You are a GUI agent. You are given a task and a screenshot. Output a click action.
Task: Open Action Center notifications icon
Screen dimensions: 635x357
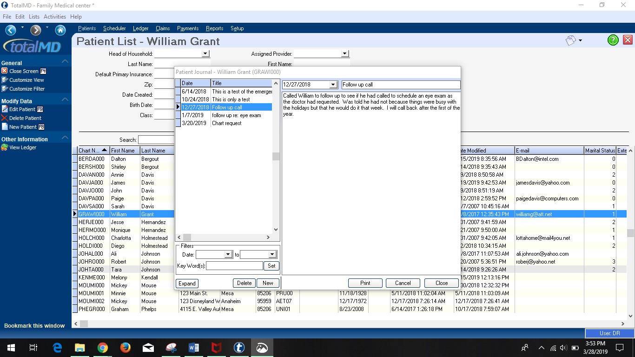point(619,348)
